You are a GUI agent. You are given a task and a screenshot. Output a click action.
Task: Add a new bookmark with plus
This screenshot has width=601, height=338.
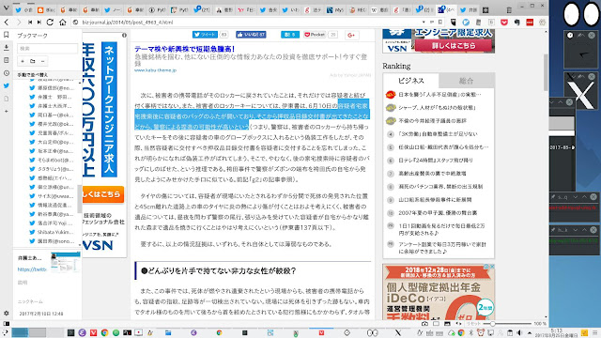(23, 61)
